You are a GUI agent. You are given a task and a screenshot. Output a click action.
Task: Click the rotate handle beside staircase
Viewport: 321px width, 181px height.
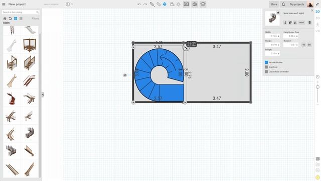coord(125,75)
